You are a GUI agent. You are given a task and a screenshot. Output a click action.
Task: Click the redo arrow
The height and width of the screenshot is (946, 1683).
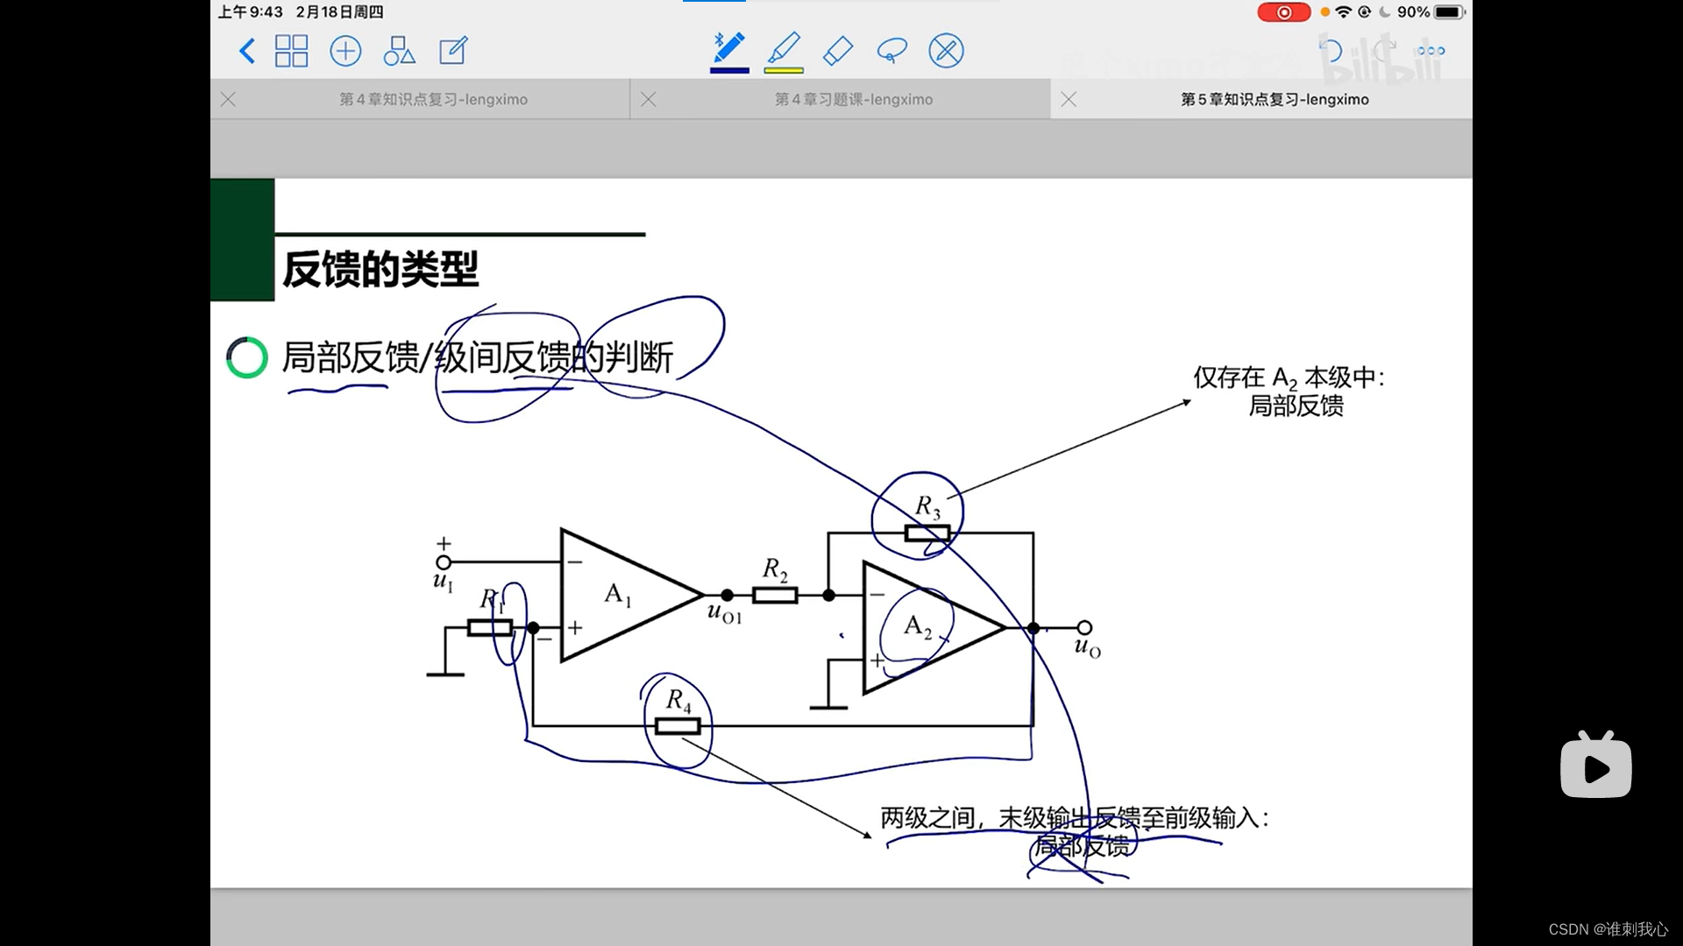tap(1384, 51)
